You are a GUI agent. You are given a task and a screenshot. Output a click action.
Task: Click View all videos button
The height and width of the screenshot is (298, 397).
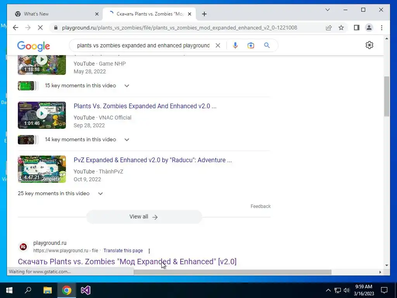coord(144,217)
